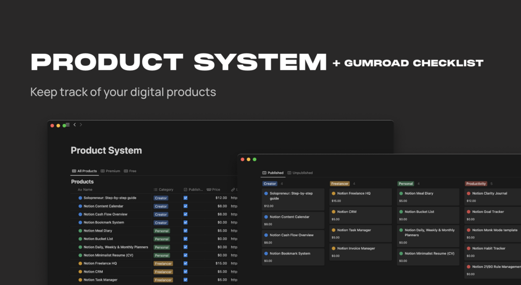Image resolution: width=521 pixels, height=285 pixels.
Task: Toggle Published checkbox for Notion Meal Diary
Action: pyautogui.click(x=186, y=231)
